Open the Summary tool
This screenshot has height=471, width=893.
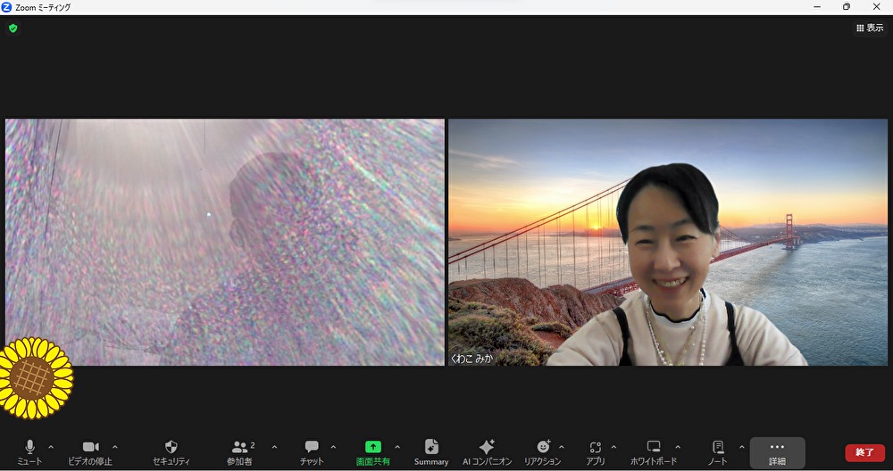point(431,451)
